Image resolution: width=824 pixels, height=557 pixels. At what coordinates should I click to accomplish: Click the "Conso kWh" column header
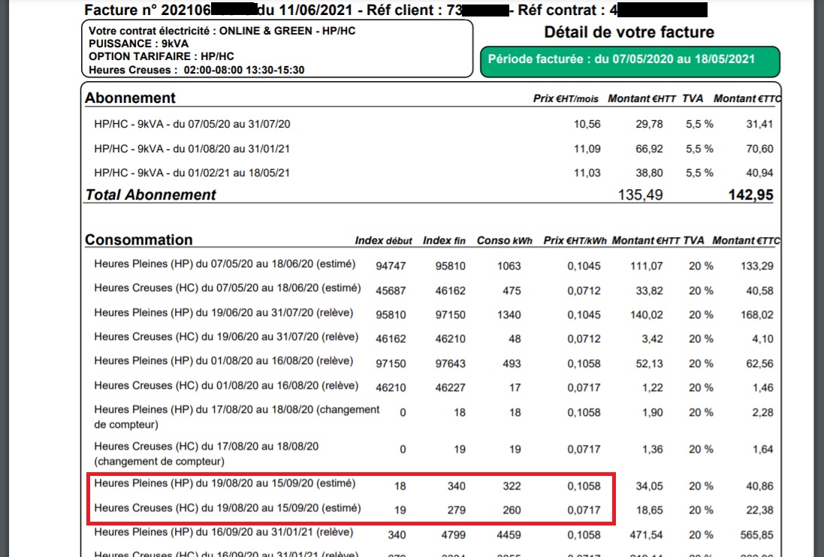click(x=505, y=241)
